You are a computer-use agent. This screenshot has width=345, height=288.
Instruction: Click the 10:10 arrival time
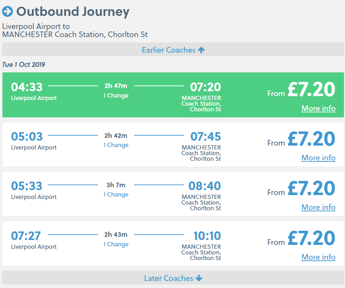pyautogui.click(x=207, y=236)
